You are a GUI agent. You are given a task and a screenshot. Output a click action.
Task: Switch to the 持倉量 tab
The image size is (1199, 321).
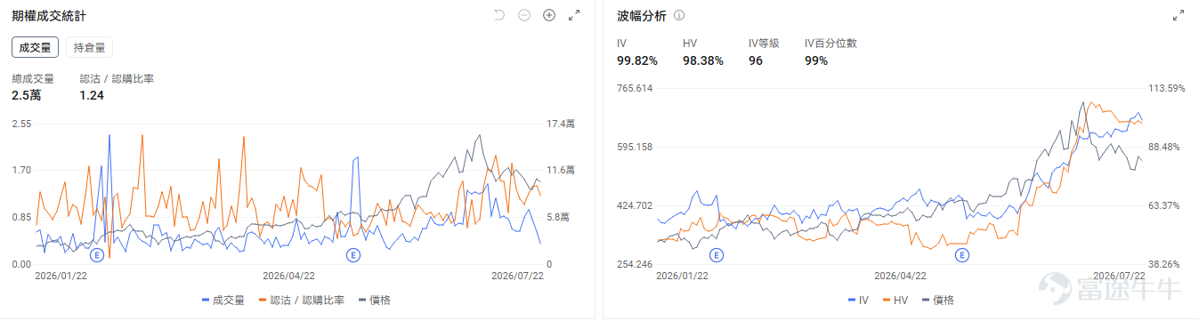(90, 48)
